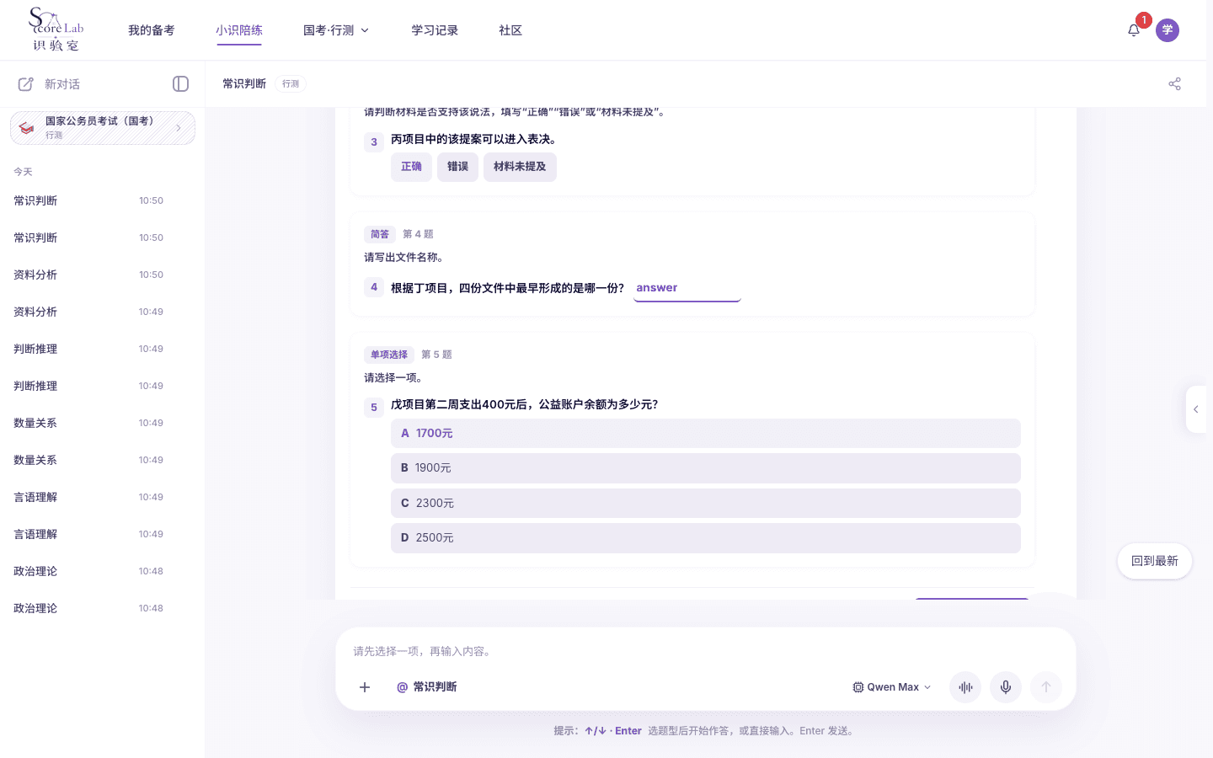Select 材料未提及 for question 3
The image size is (1213, 758).
(520, 167)
